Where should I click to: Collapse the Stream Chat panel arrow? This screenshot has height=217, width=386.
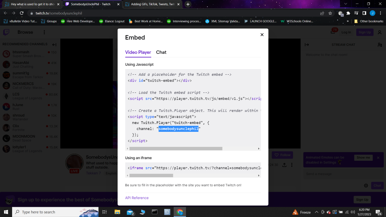(307, 45)
